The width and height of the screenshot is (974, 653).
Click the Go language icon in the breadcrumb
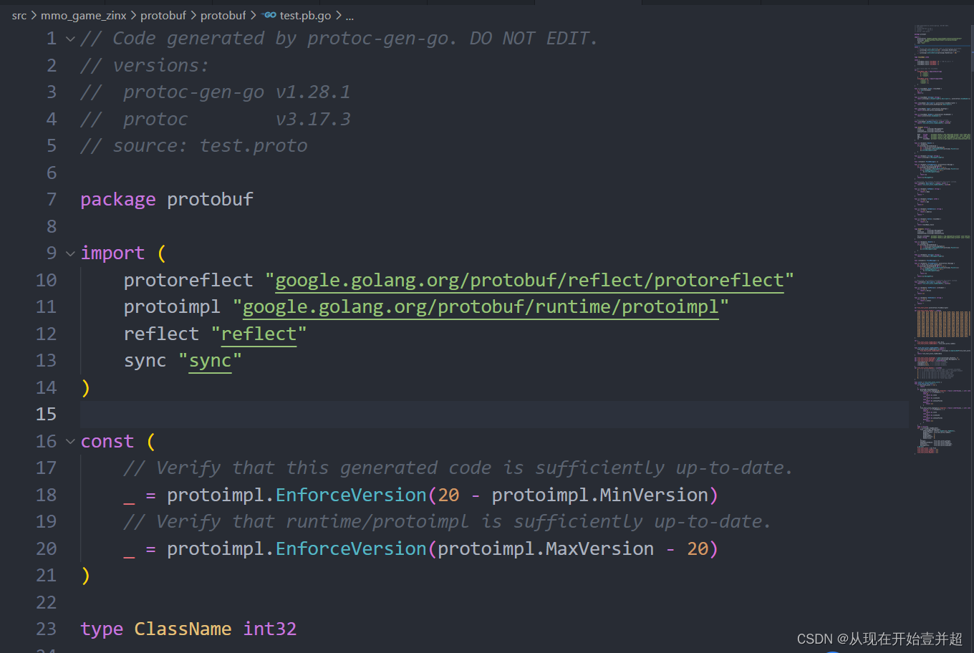click(x=268, y=15)
